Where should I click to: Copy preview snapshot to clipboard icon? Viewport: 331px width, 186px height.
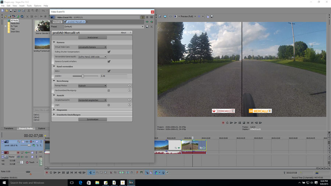pos(207,17)
